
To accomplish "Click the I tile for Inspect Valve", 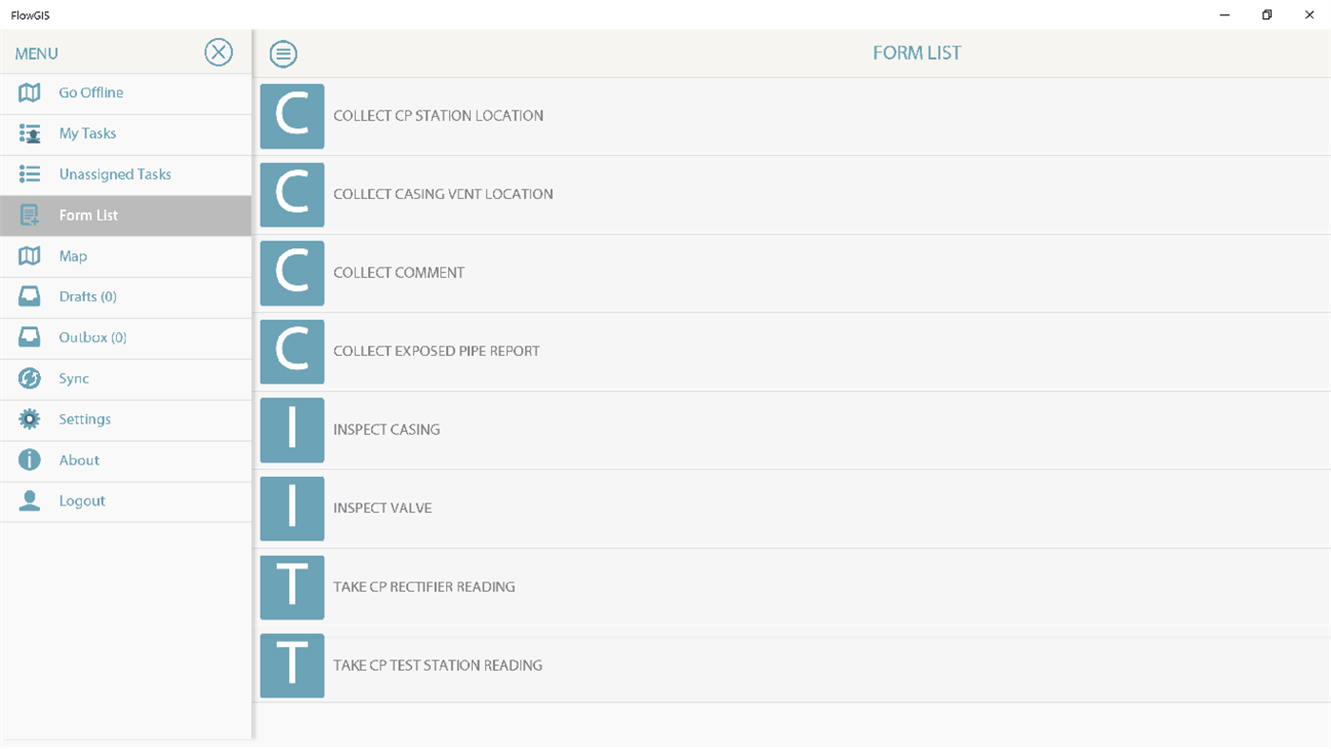I will point(292,508).
